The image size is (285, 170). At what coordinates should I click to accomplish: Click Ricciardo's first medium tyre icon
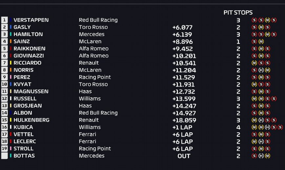point(254,63)
